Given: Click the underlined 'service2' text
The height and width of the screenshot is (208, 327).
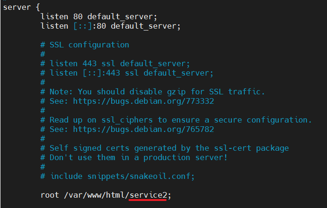Looking at the screenshot, I should point(148,195).
